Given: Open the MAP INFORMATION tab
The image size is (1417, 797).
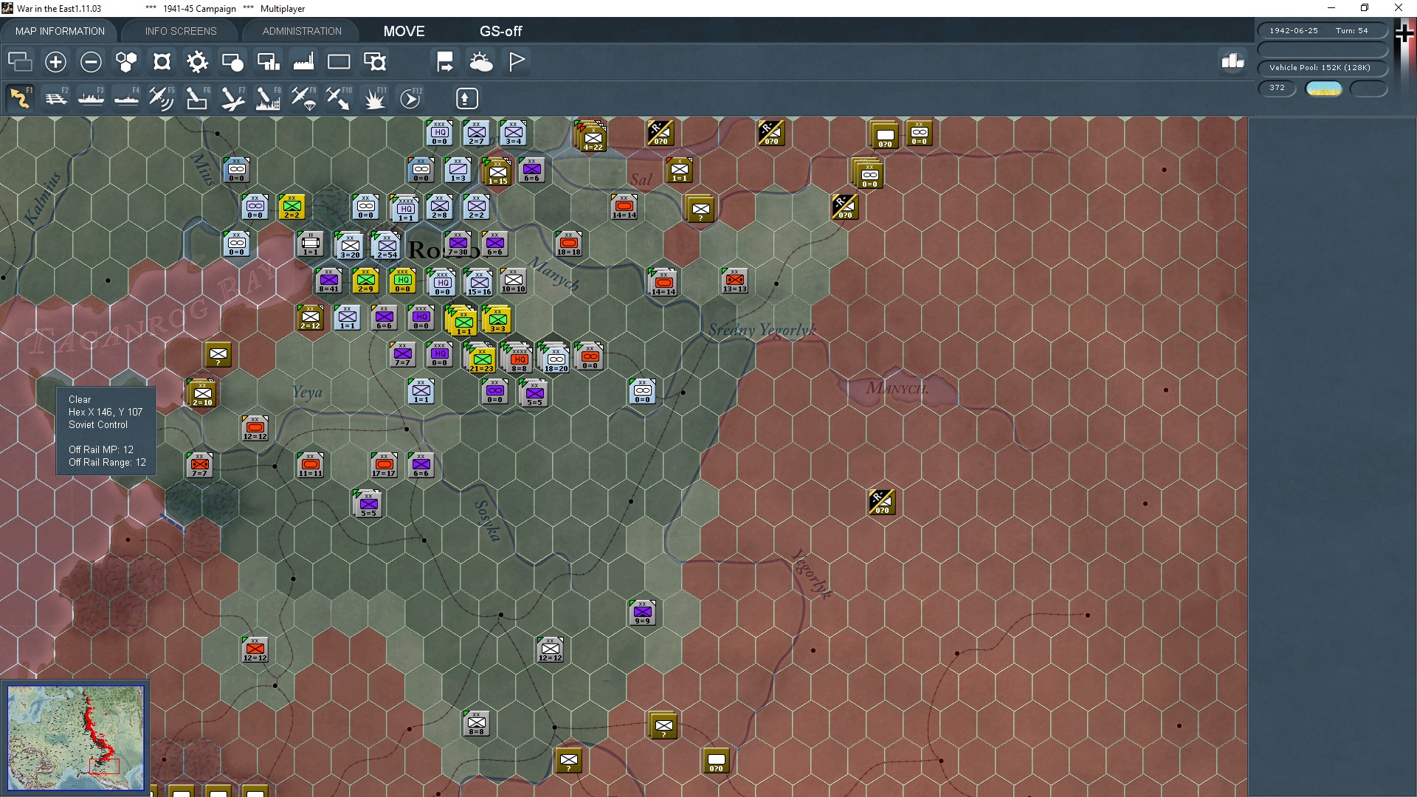Looking at the screenshot, I should point(60,31).
